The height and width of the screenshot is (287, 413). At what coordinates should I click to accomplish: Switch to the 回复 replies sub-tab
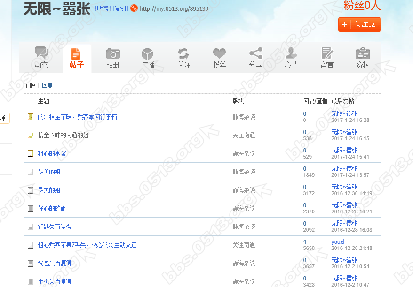[48, 85]
